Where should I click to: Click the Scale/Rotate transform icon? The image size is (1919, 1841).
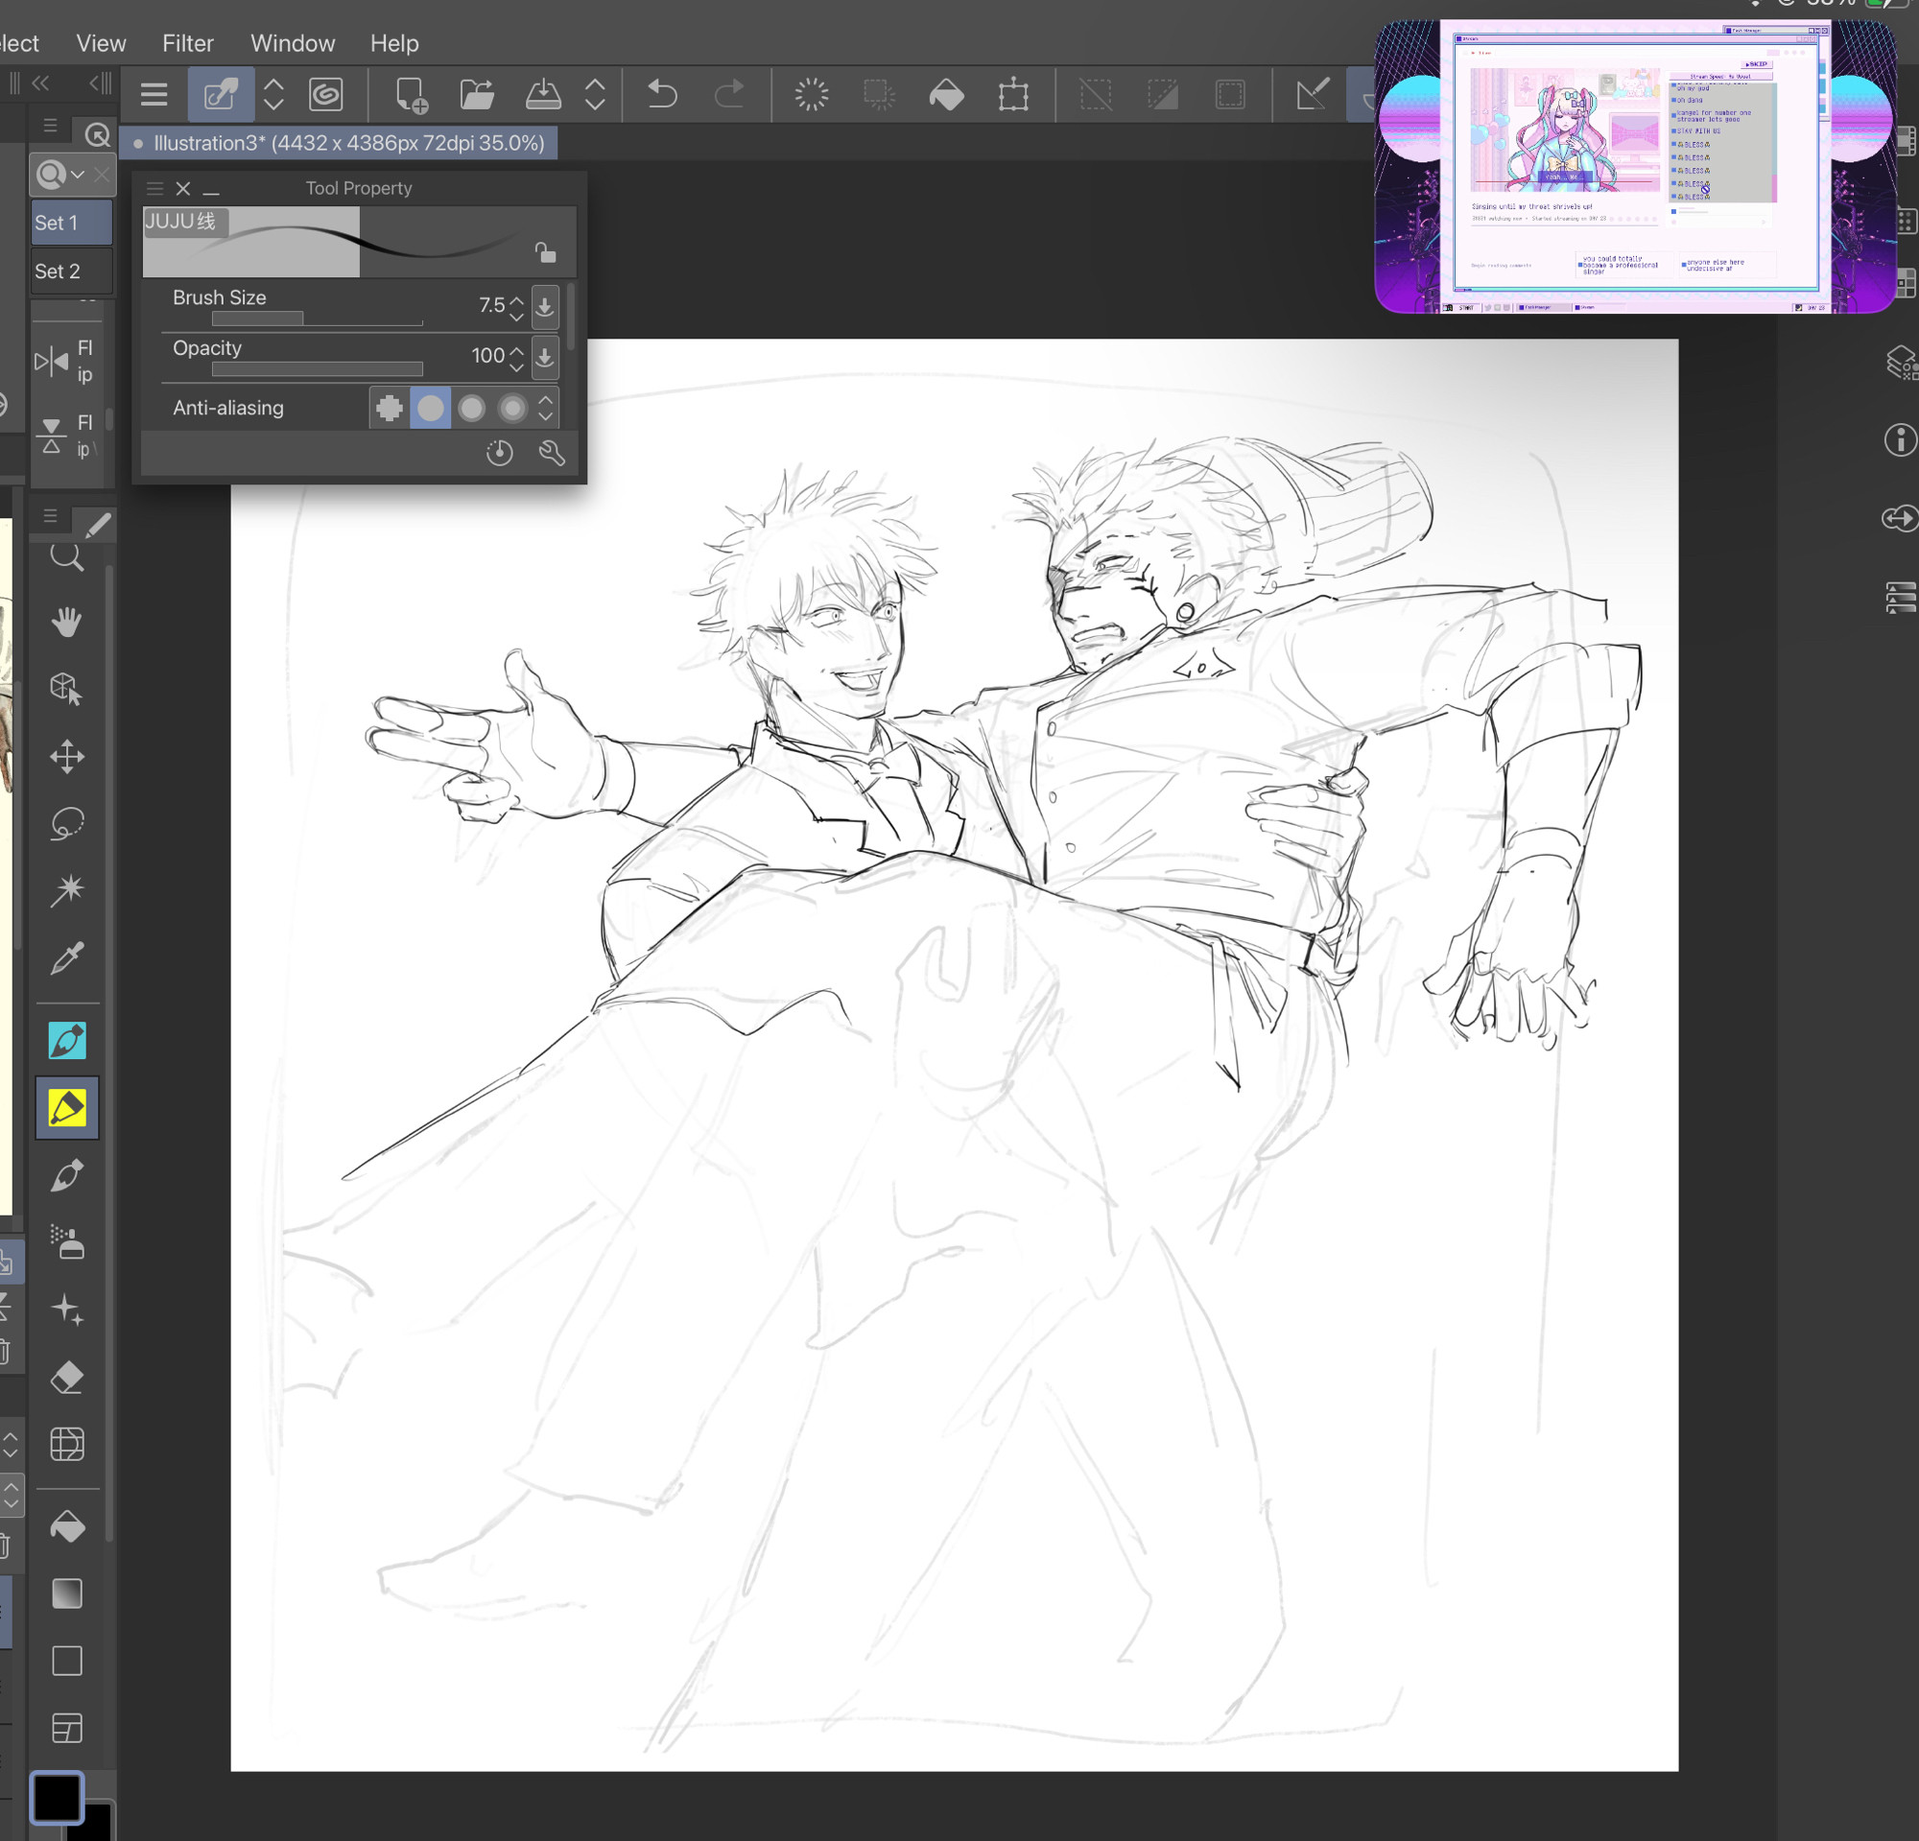pos(1013,95)
